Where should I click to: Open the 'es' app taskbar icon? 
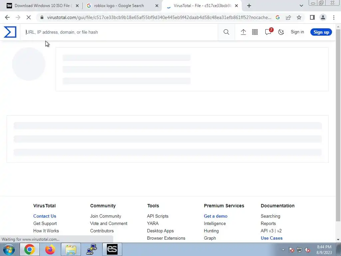pyautogui.click(x=112, y=249)
